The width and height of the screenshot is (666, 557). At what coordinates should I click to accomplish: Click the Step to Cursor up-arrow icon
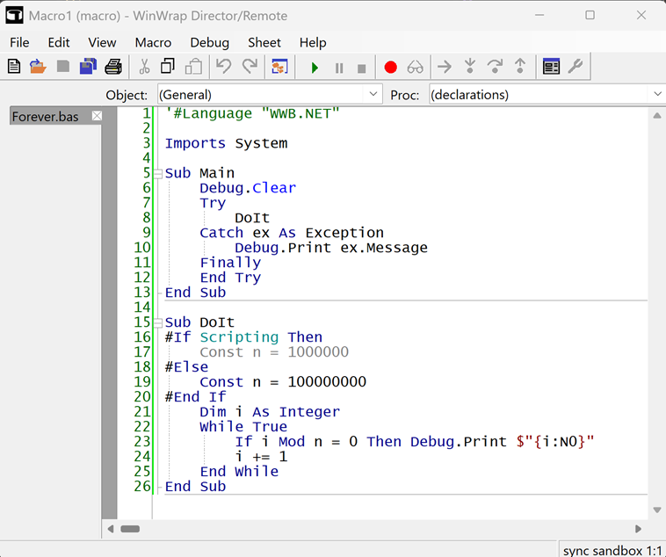(520, 66)
